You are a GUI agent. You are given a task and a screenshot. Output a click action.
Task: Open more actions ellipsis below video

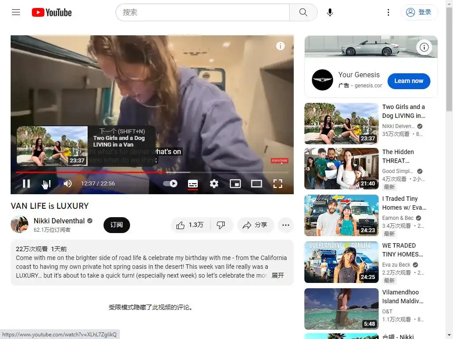point(286,225)
